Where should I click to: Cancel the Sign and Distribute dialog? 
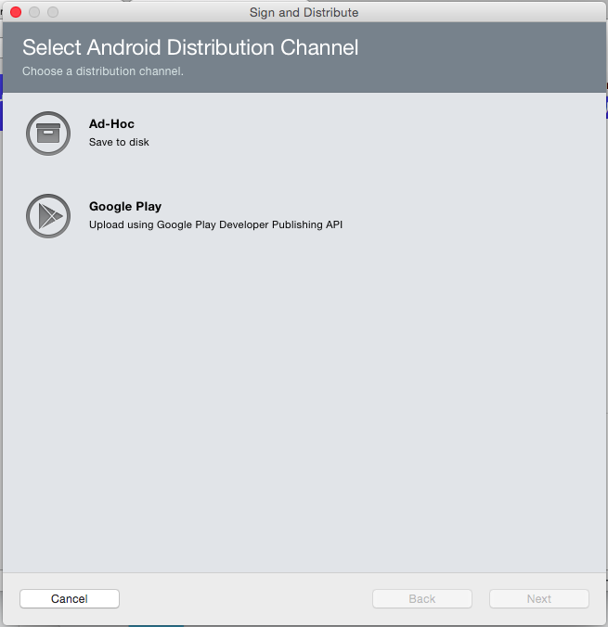[70, 598]
